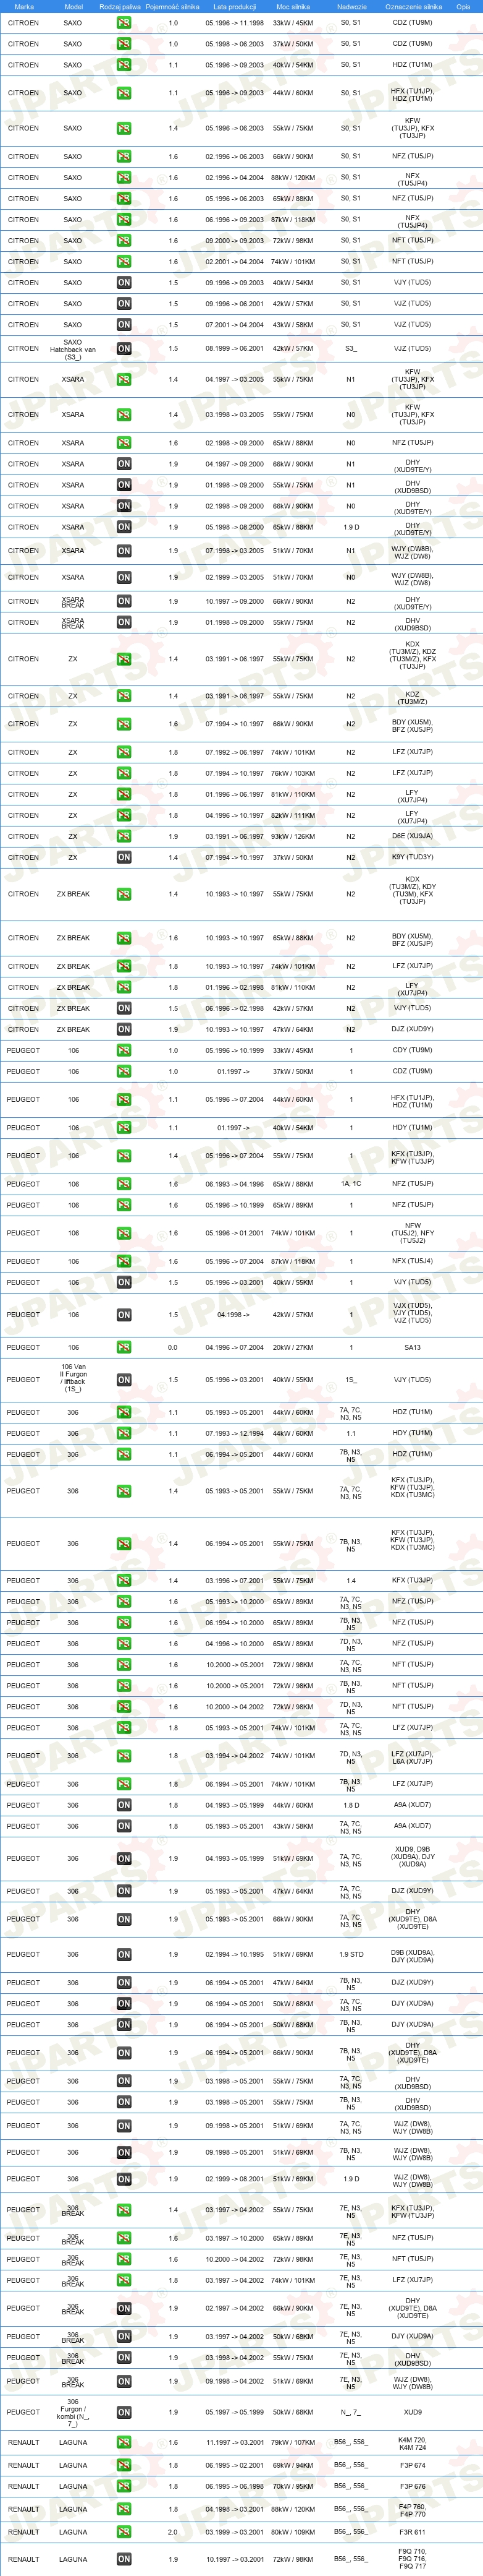The width and height of the screenshot is (483, 2576).
Task: Click diesel ON icon in Xsara 1.9 D row
Action: point(124,527)
